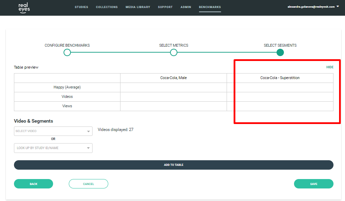Open the Admin section
This screenshot has height=201, width=345.
186,7
